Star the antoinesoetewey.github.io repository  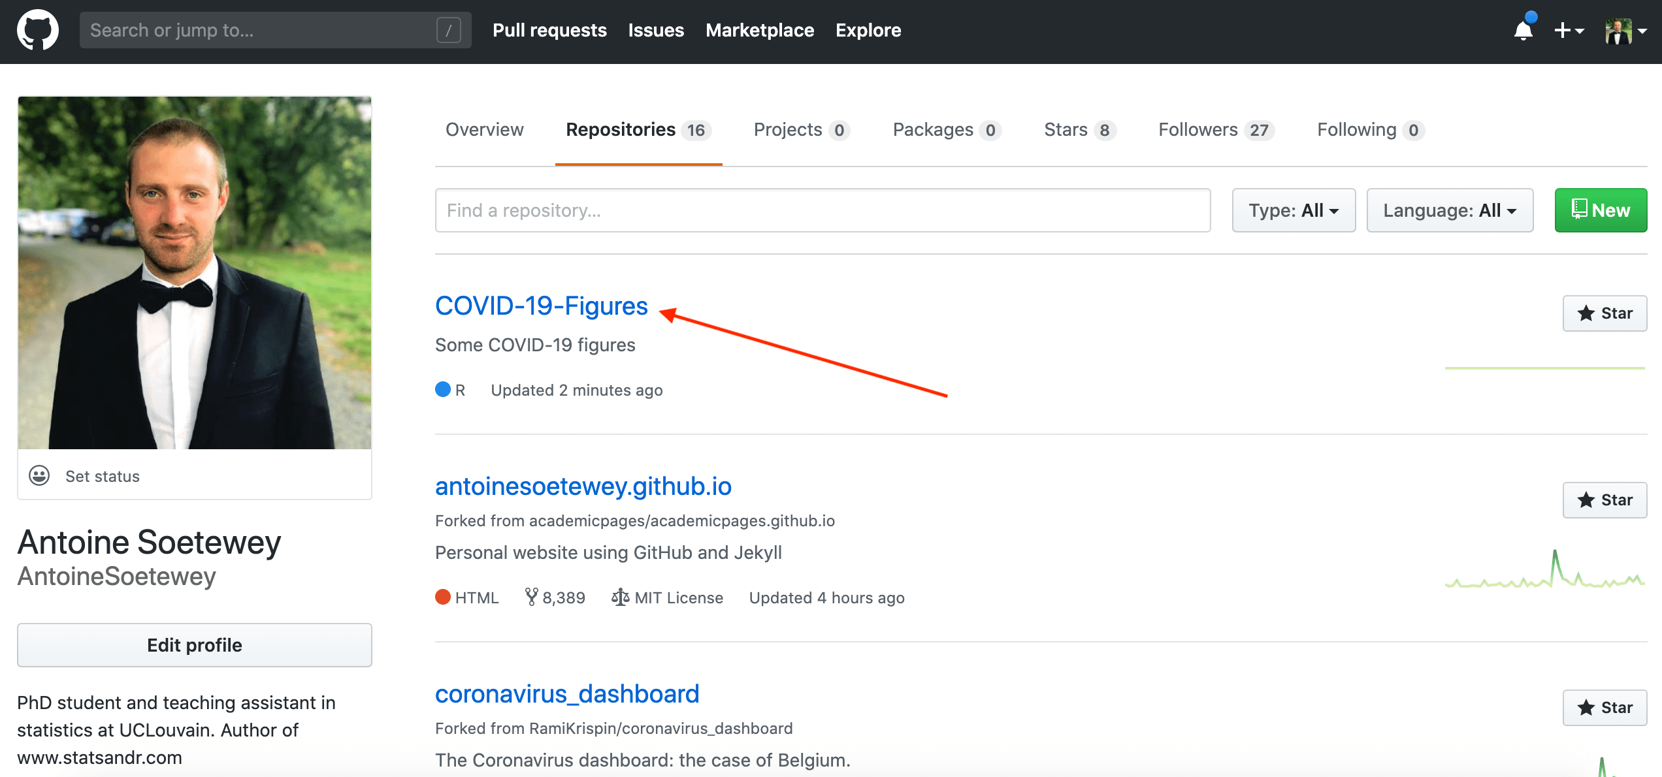[x=1605, y=499]
